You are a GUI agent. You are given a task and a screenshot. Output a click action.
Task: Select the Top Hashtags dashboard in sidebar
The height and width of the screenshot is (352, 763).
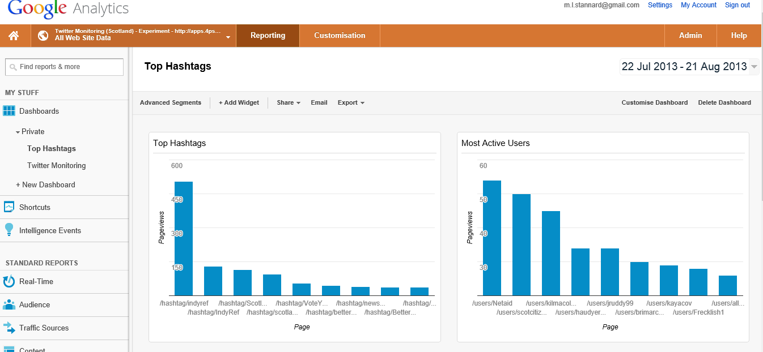coord(51,148)
